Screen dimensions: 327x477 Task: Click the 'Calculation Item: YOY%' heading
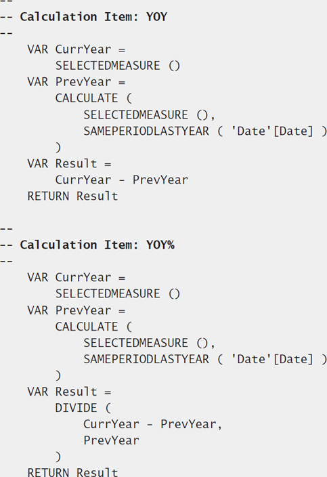click(97, 245)
